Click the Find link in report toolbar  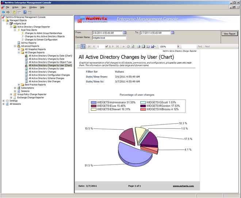click(200, 46)
